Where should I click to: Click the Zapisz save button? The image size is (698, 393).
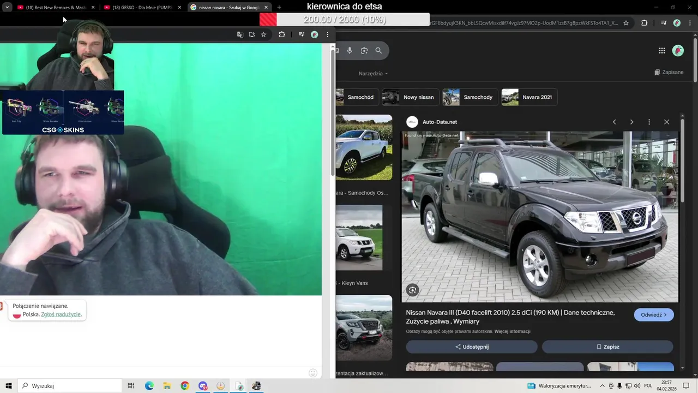pos(607,347)
